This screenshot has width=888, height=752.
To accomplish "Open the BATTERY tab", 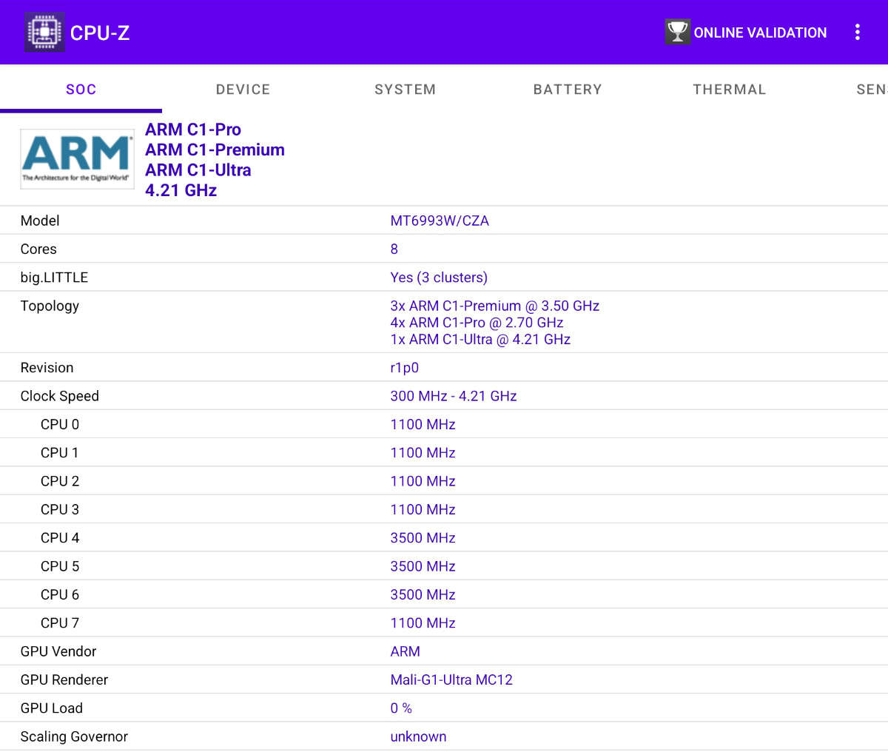I will [x=568, y=90].
